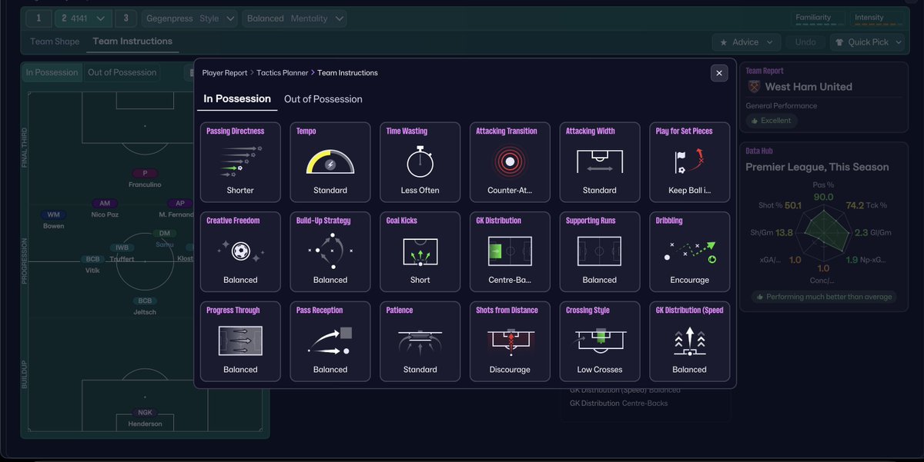
Task: Open the GK Distribution Centre-Backs card
Action: 510,251
